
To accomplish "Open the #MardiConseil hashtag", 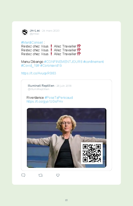I will pyautogui.click(x=32, y=42).
